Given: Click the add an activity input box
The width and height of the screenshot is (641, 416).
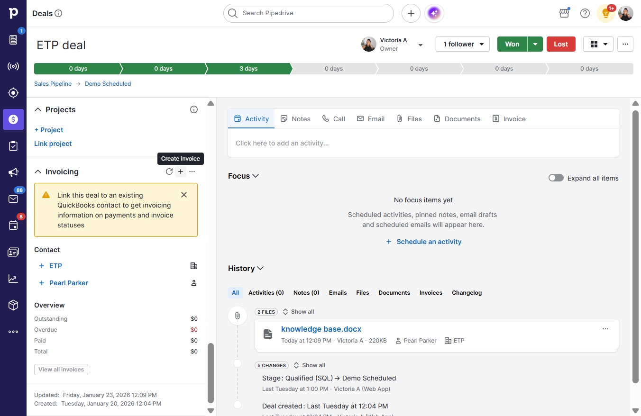Looking at the screenshot, I should [423, 143].
